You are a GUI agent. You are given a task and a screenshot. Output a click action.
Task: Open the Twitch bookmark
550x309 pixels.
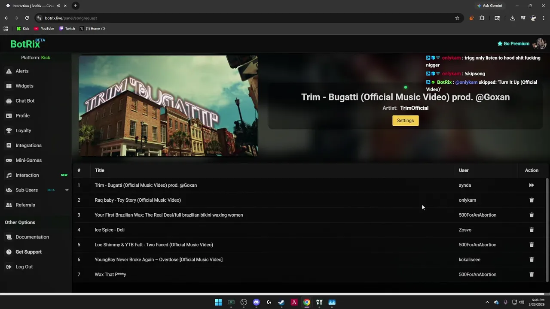tap(67, 29)
